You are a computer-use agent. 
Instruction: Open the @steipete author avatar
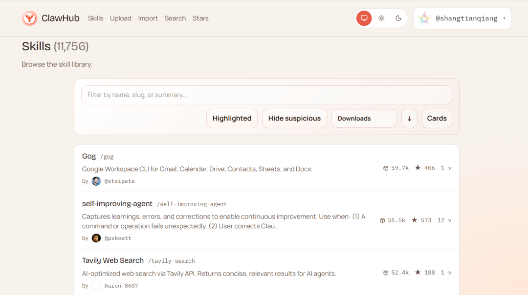click(96, 181)
